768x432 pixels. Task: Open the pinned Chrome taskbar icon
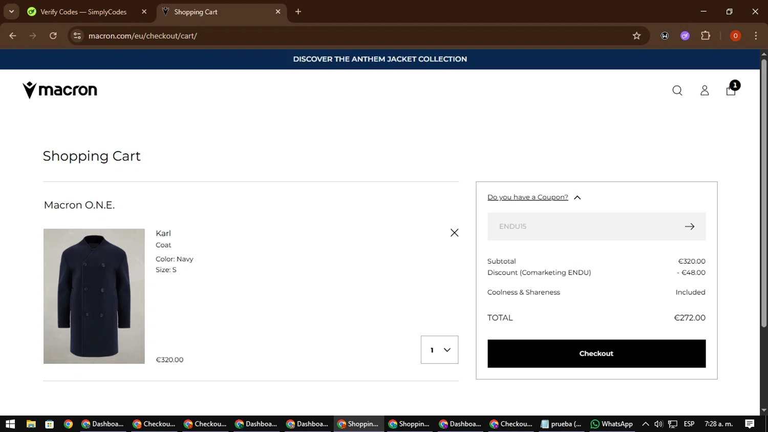[69, 424]
